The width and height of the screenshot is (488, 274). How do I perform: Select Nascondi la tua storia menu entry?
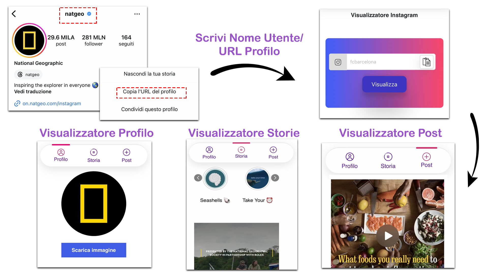click(149, 74)
